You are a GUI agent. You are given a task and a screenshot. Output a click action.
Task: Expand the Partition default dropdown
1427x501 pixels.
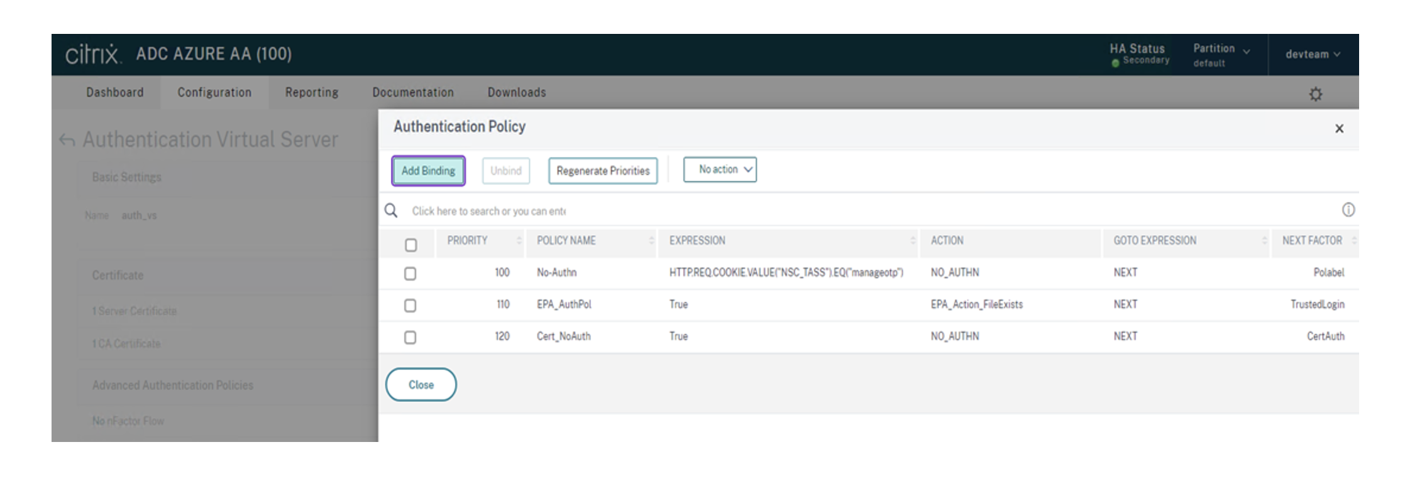[1221, 55]
